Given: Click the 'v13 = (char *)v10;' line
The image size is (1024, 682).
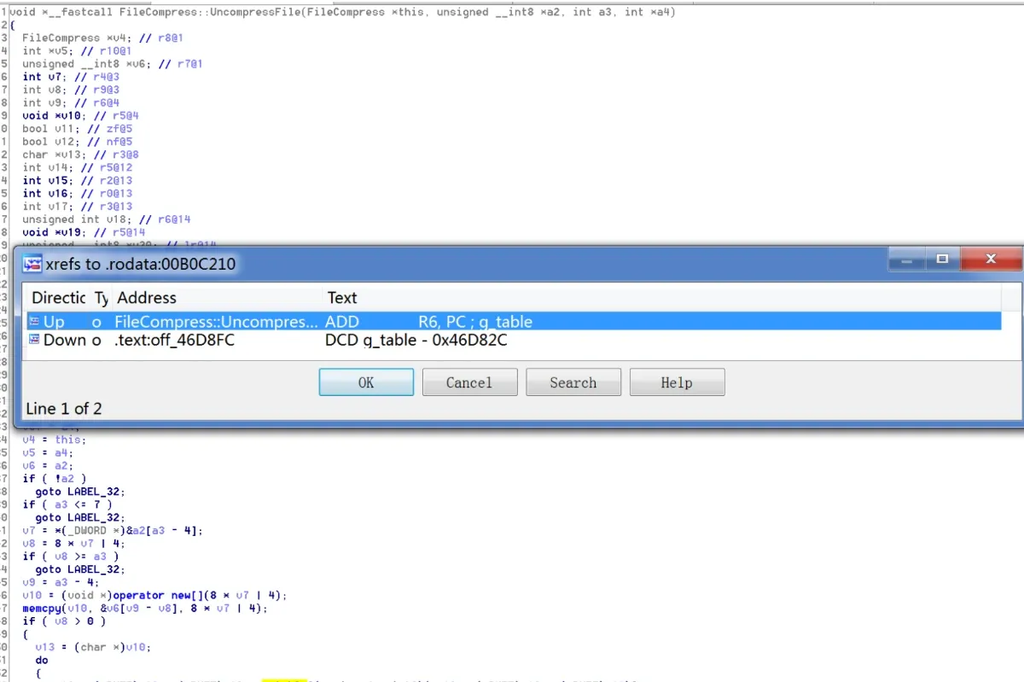Looking at the screenshot, I should pyautogui.click(x=93, y=647).
